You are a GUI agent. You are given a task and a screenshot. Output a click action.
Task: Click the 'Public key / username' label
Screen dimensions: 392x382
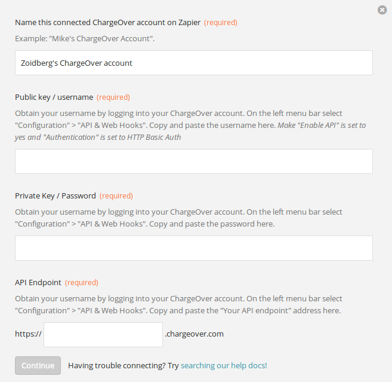pos(54,97)
